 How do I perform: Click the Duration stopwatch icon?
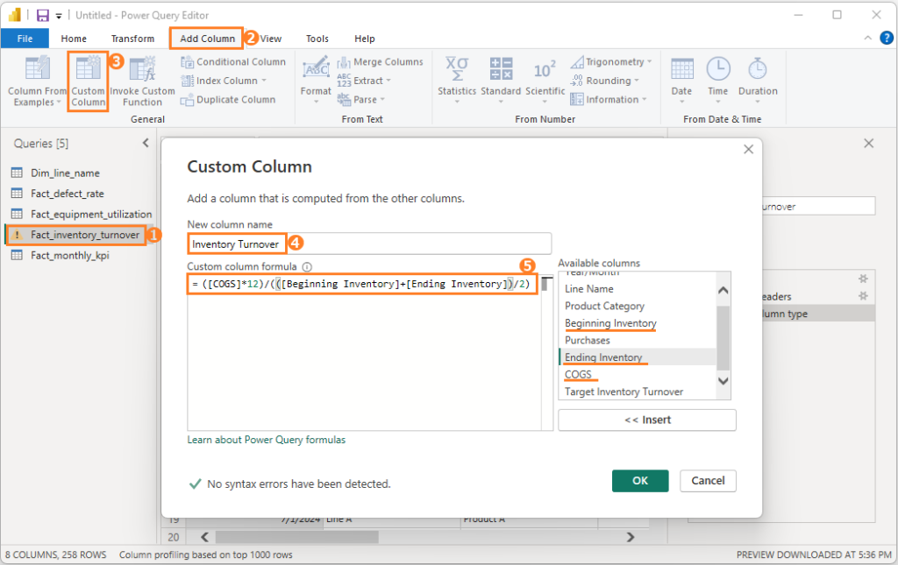point(757,68)
